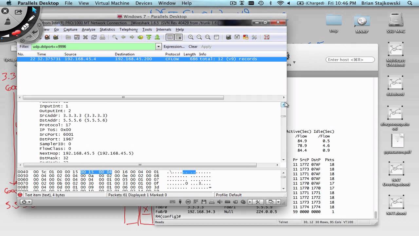Sort by the Source column header
The image size is (419, 236).
[70, 54]
